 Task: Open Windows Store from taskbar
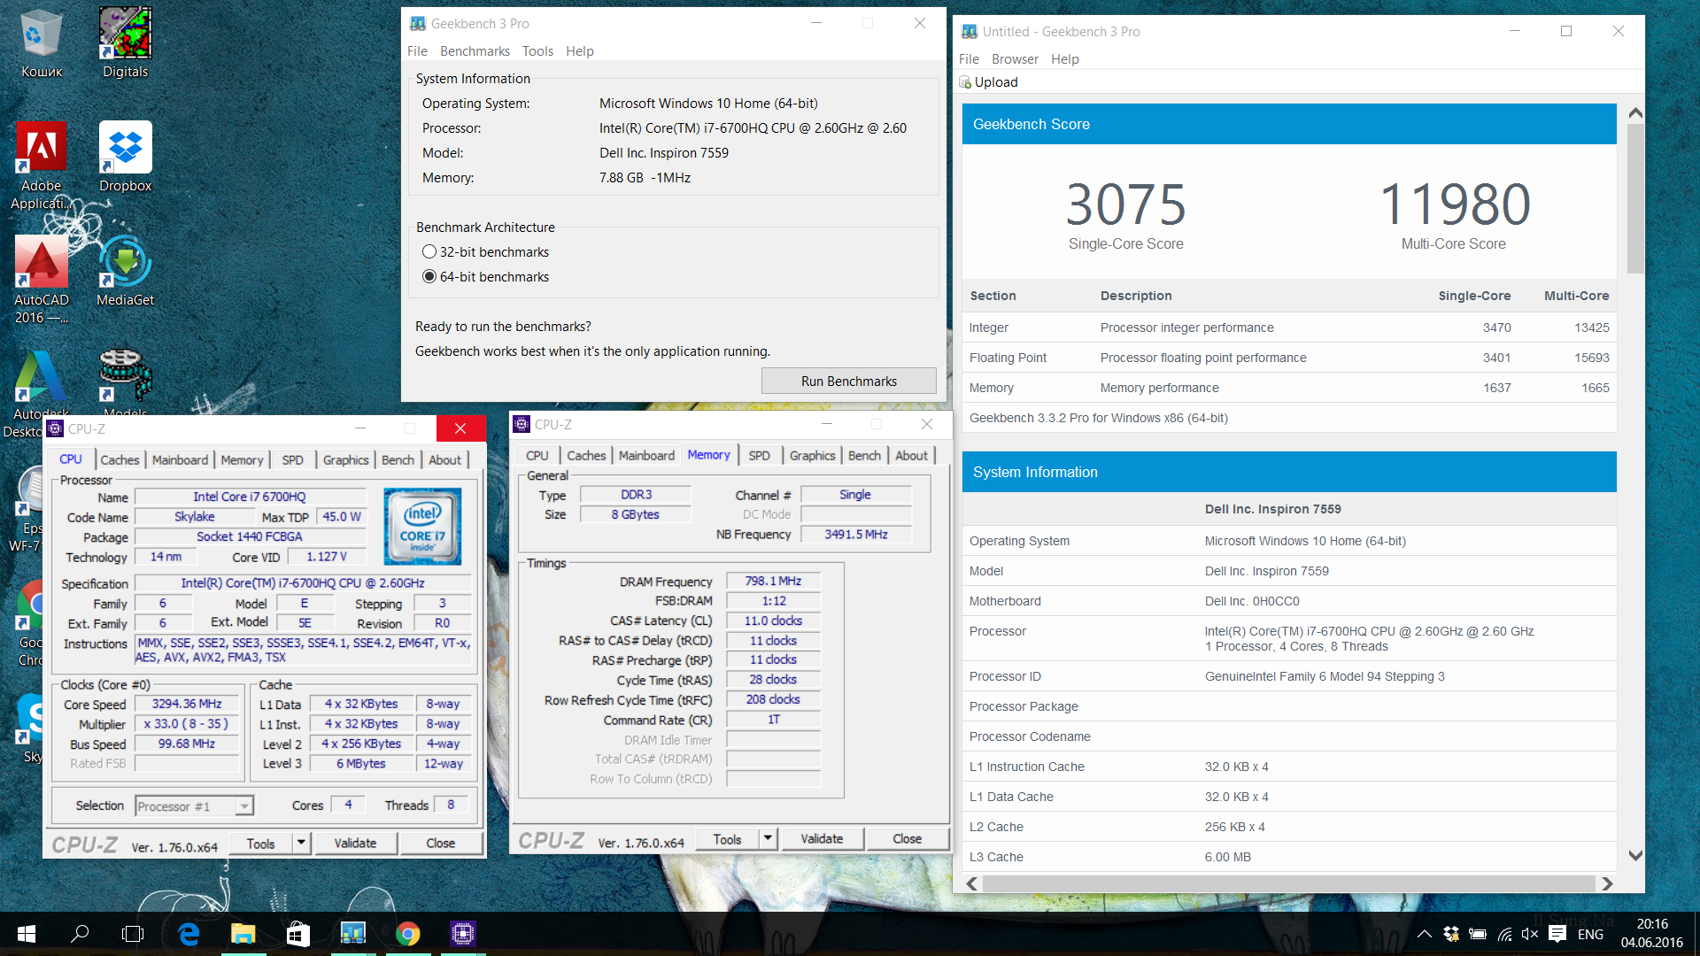[298, 934]
